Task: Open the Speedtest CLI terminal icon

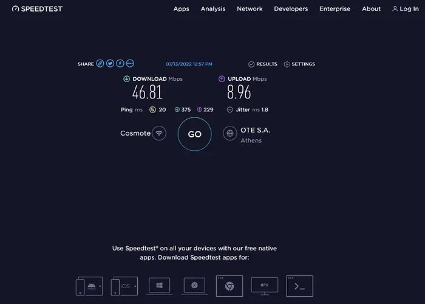Action: tap(299, 285)
